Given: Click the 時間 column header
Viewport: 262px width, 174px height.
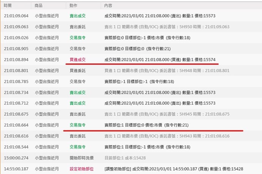Looking at the screenshot, I should pos(8,6).
